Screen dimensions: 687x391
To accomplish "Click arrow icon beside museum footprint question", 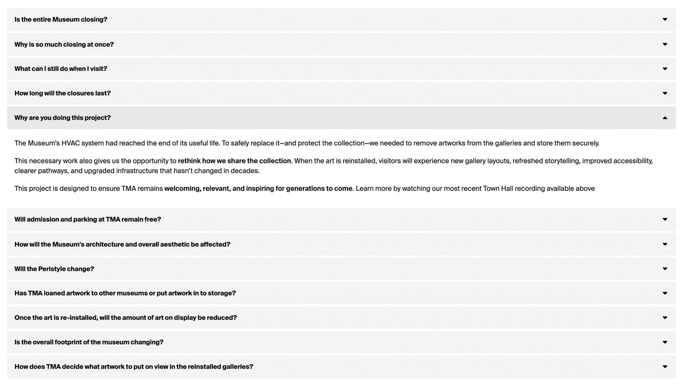I will [x=665, y=342].
